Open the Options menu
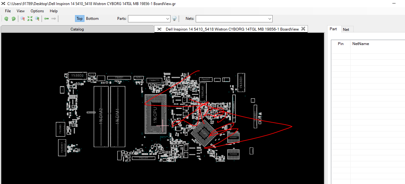Image resolution: width=405 pixels, height=184 pixels. (x=37, y=11)
